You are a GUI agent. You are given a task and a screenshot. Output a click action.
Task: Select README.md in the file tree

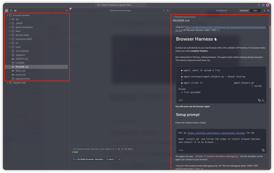click(x=36, y=67)
